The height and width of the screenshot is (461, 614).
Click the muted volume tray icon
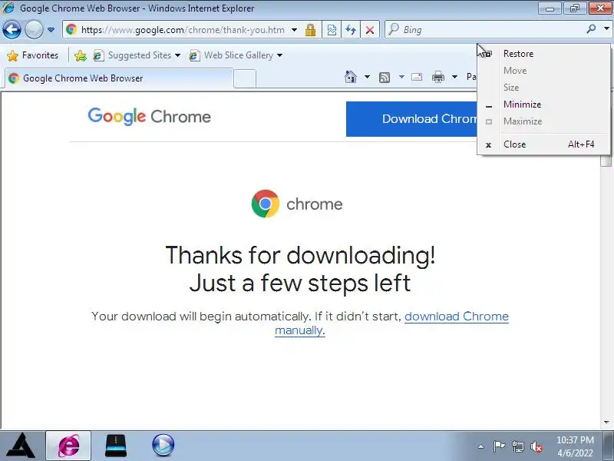click(x=536, y=446)
